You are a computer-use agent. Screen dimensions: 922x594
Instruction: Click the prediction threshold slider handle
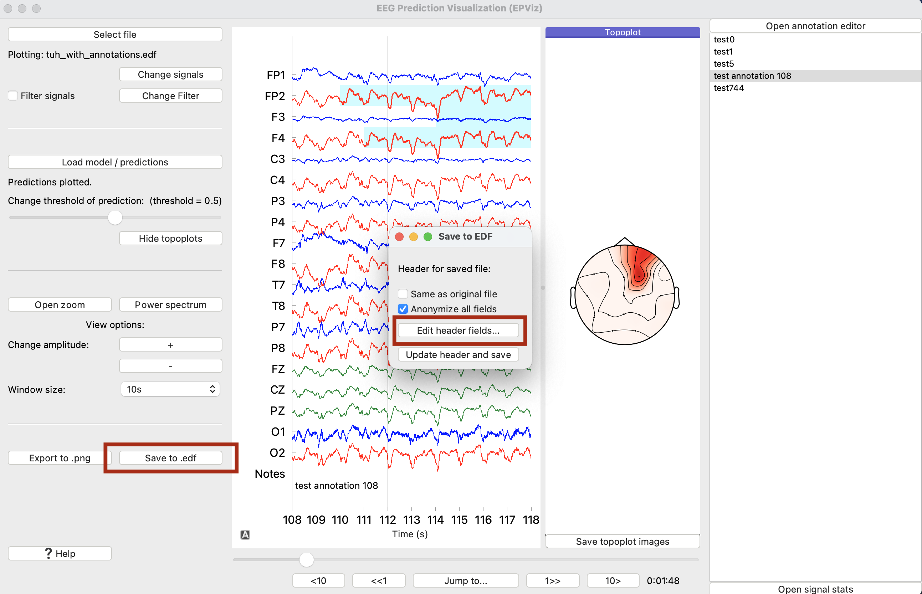(115, 217)
